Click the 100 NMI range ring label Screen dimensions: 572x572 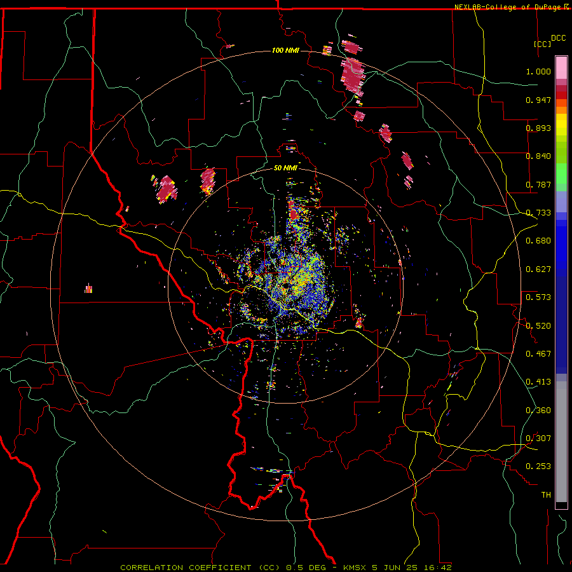[x=285, y=50]
